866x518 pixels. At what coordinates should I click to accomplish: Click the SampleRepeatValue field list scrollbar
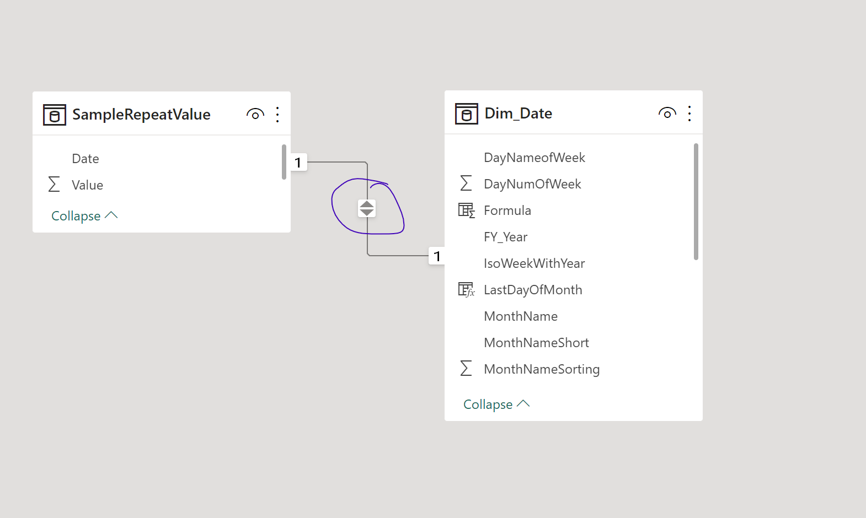[284, 162]
